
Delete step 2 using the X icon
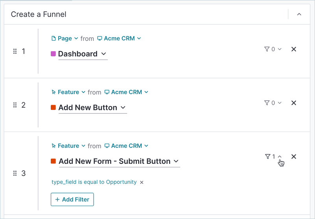(x=293, y=103)
